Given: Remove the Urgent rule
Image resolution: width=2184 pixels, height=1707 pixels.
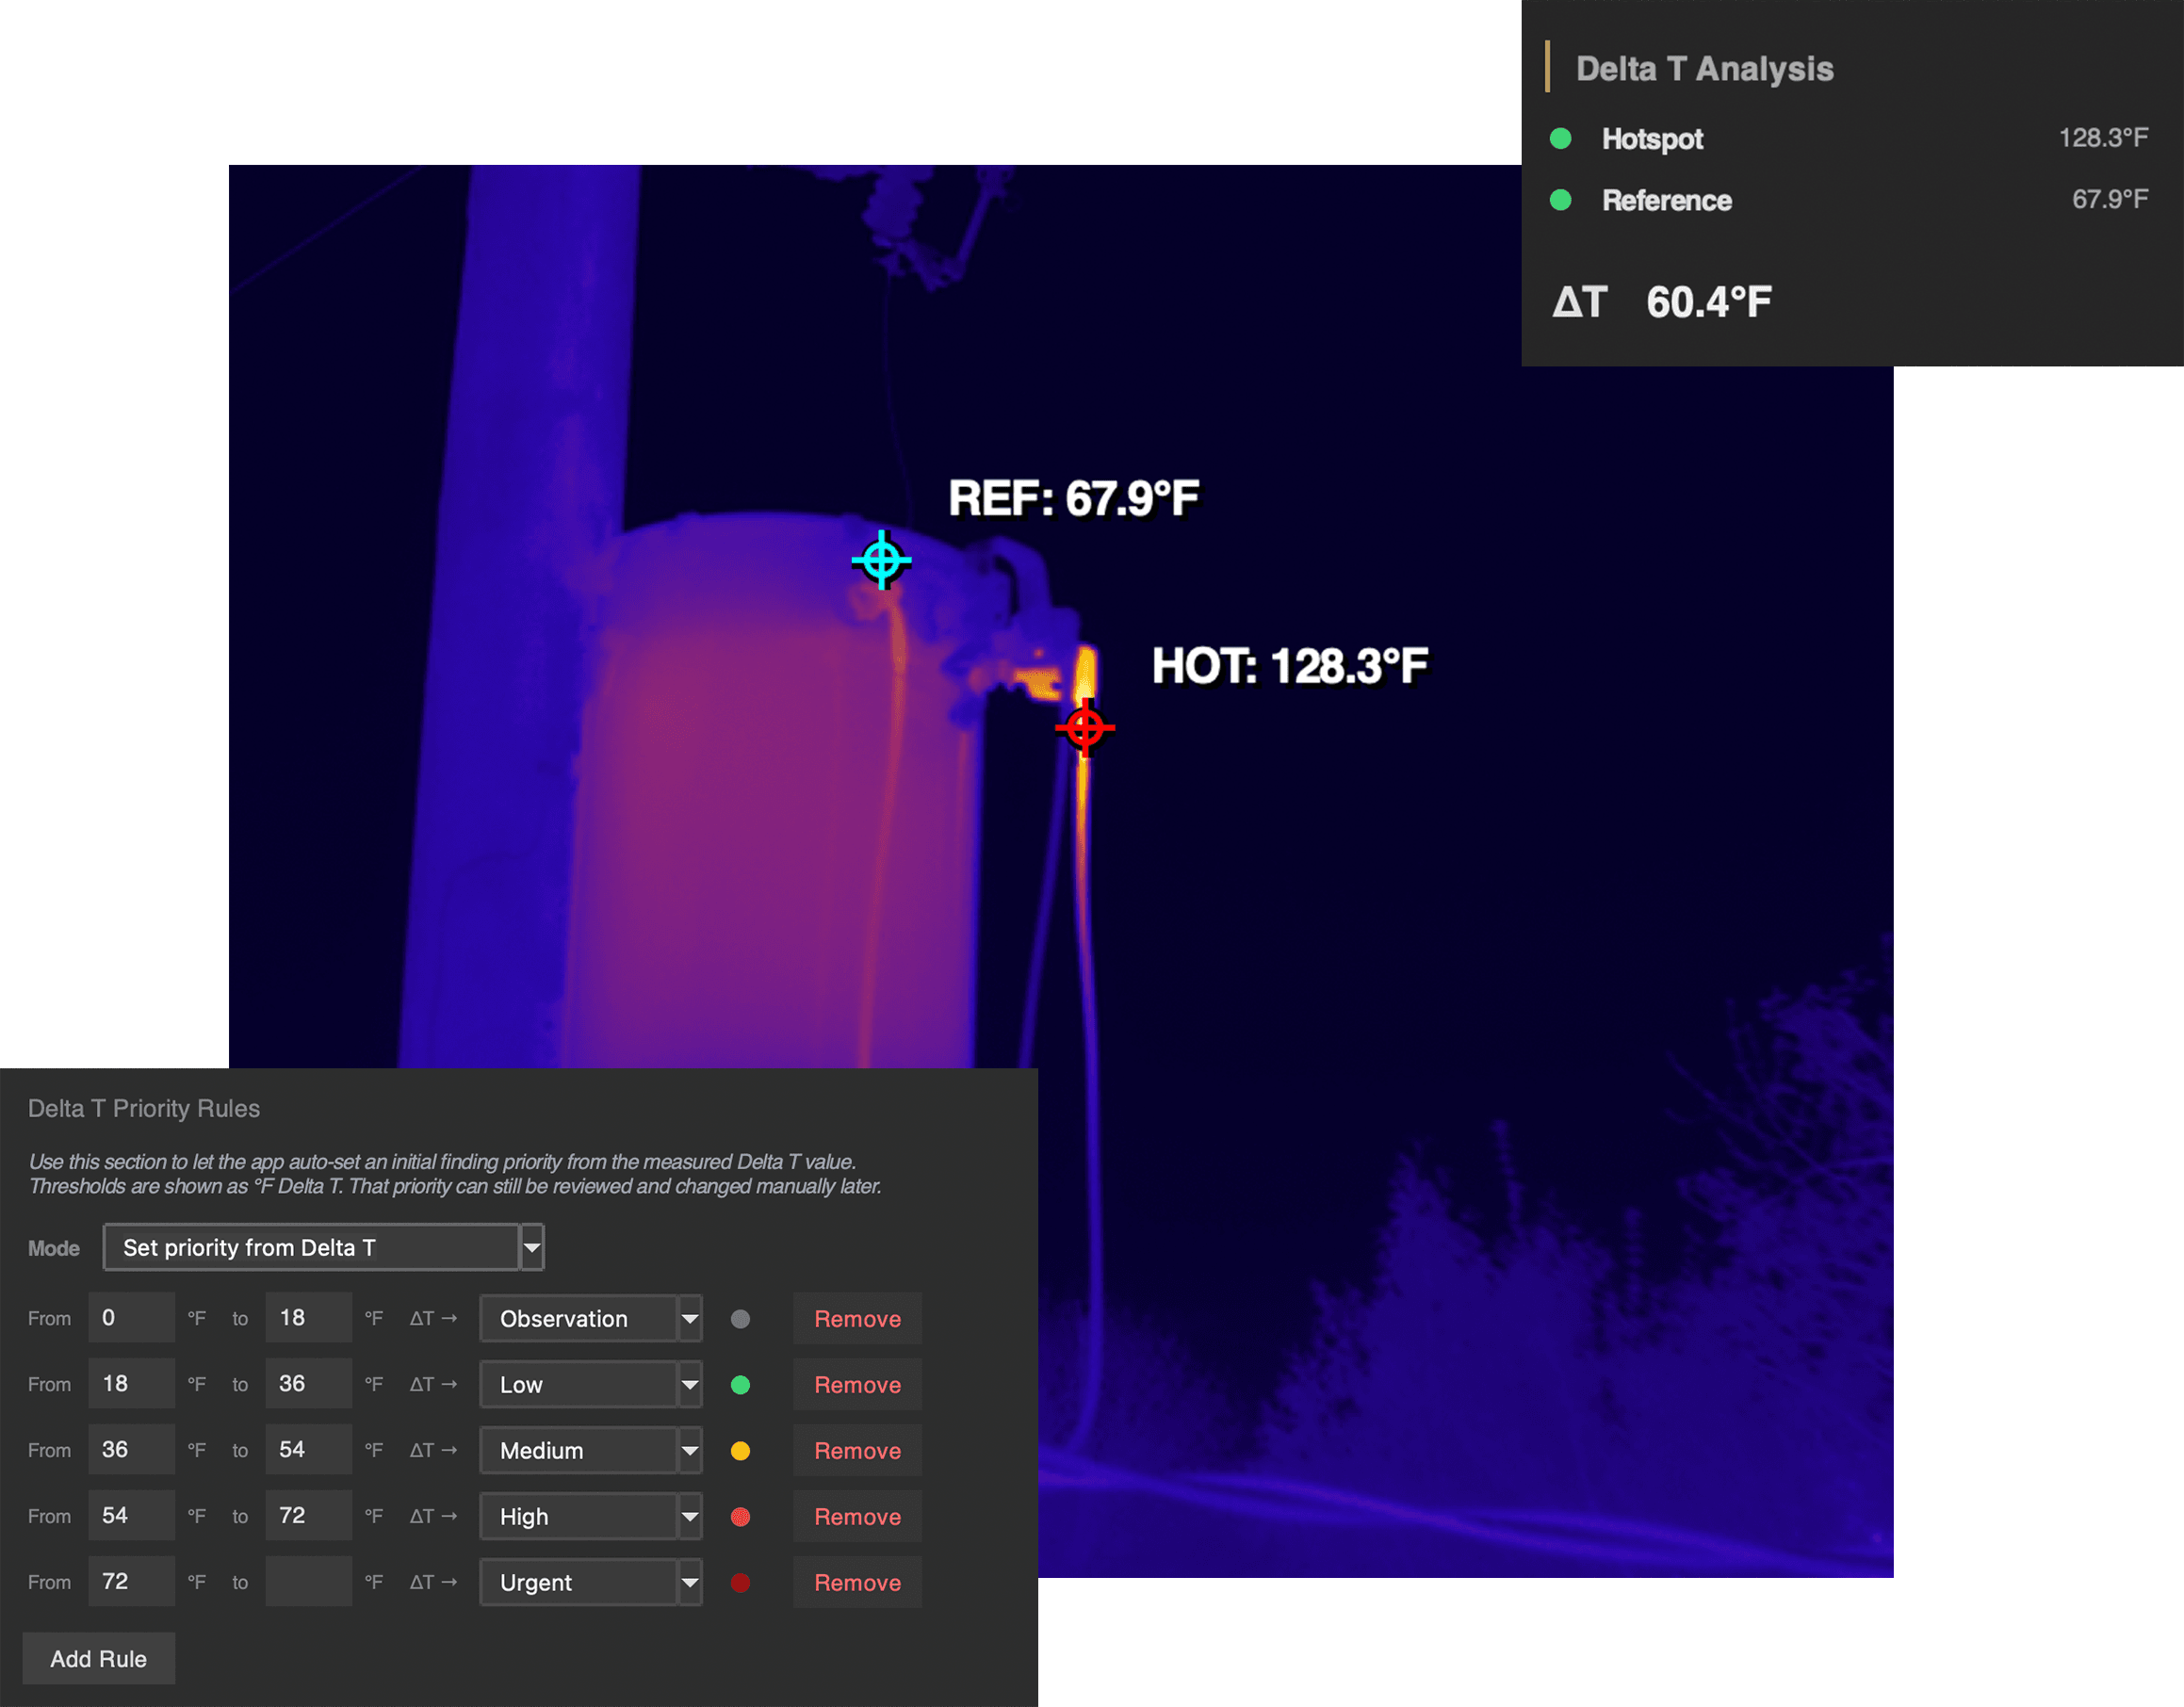Looking at the screenshot, I should (x=857, y=1582).
